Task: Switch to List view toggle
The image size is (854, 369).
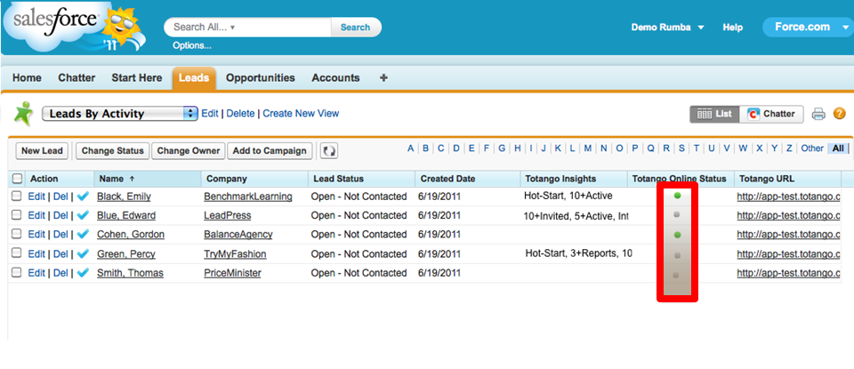Action: tap(714, 114)
